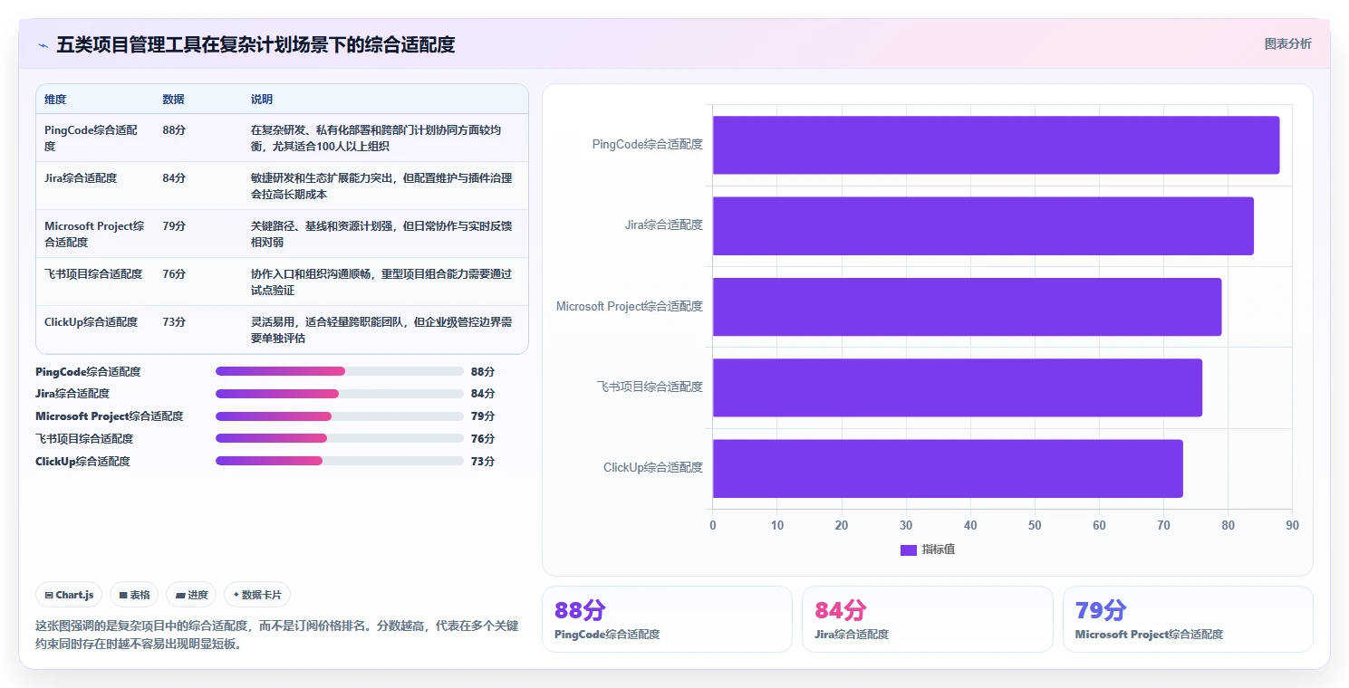1349x688 pixels.
Task: Click the Jira综合适配度 table row name
Action: click(x=81, y=178)
